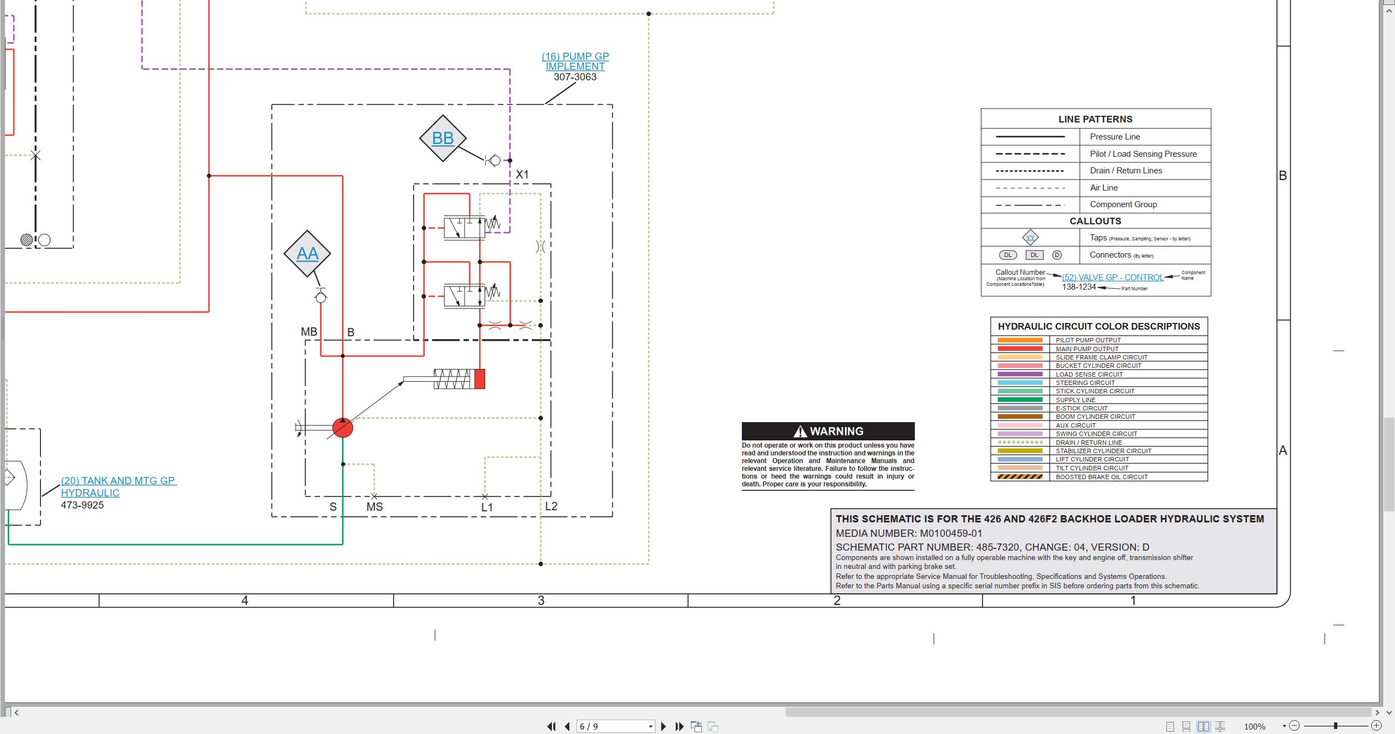The width and height of the screenshot is (1395, 734).
Task: Click the DL square connector example
Action: 1035,255
